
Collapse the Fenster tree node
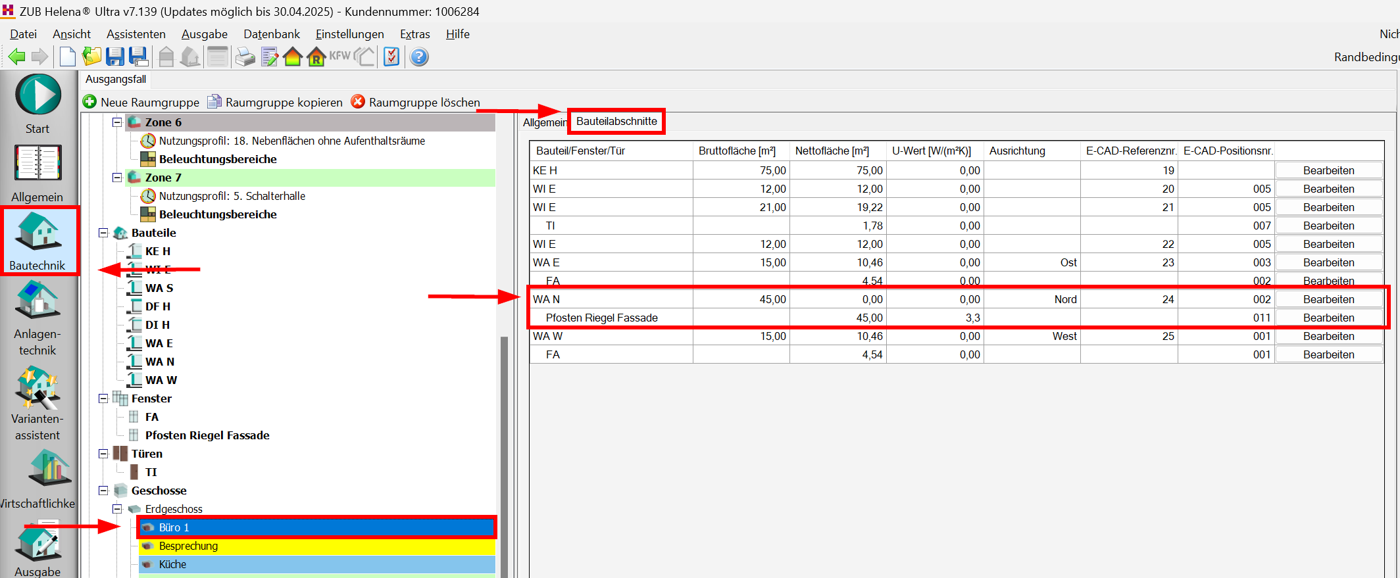pyautogui.click(x=103, y=398)
